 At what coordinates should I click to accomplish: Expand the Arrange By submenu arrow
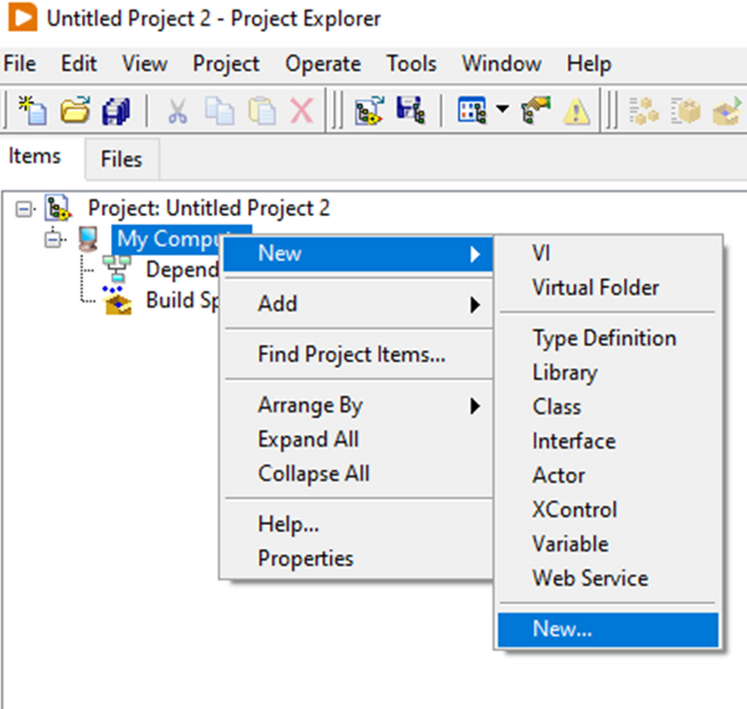coord(475,406)
